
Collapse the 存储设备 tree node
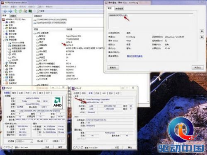pos(4,40)
